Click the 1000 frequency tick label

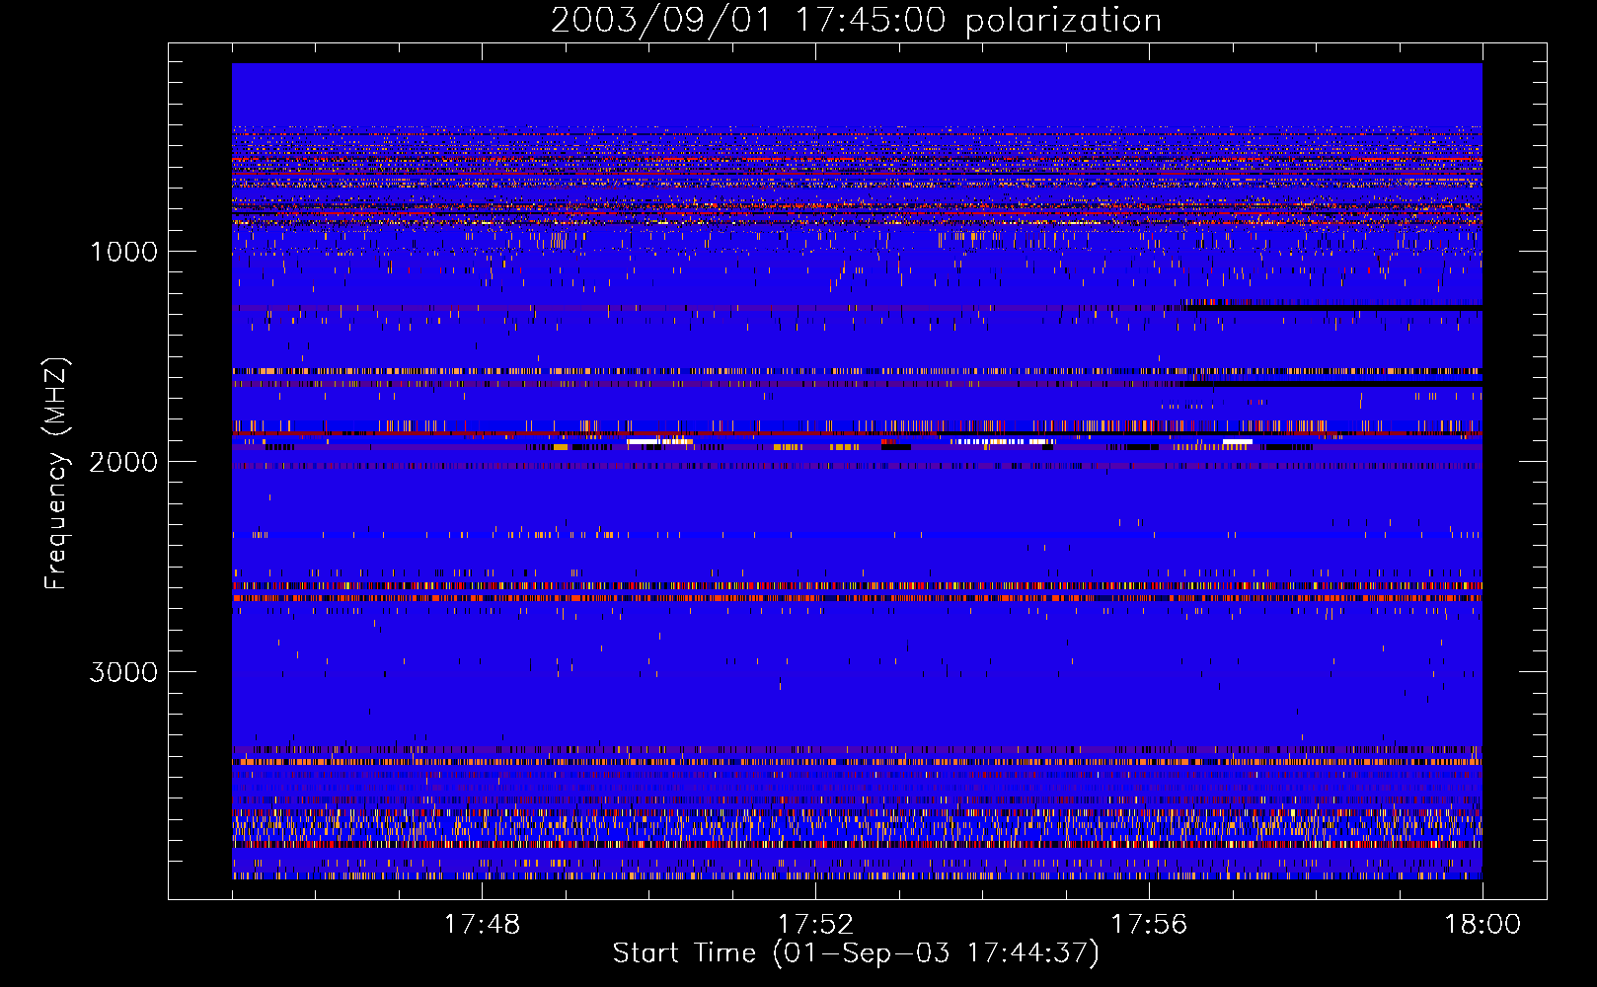(123, 252)
